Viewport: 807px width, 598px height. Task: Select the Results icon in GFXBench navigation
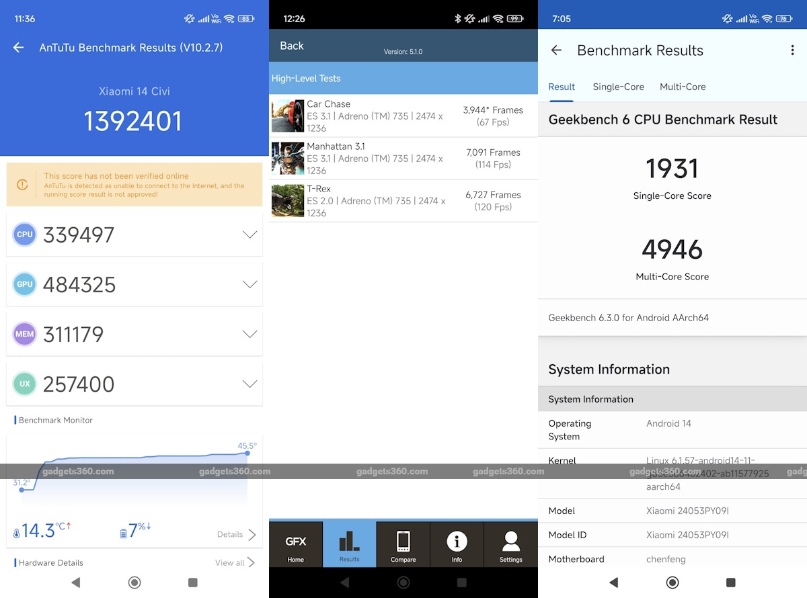pyautogui.click(x=349, y=544)
